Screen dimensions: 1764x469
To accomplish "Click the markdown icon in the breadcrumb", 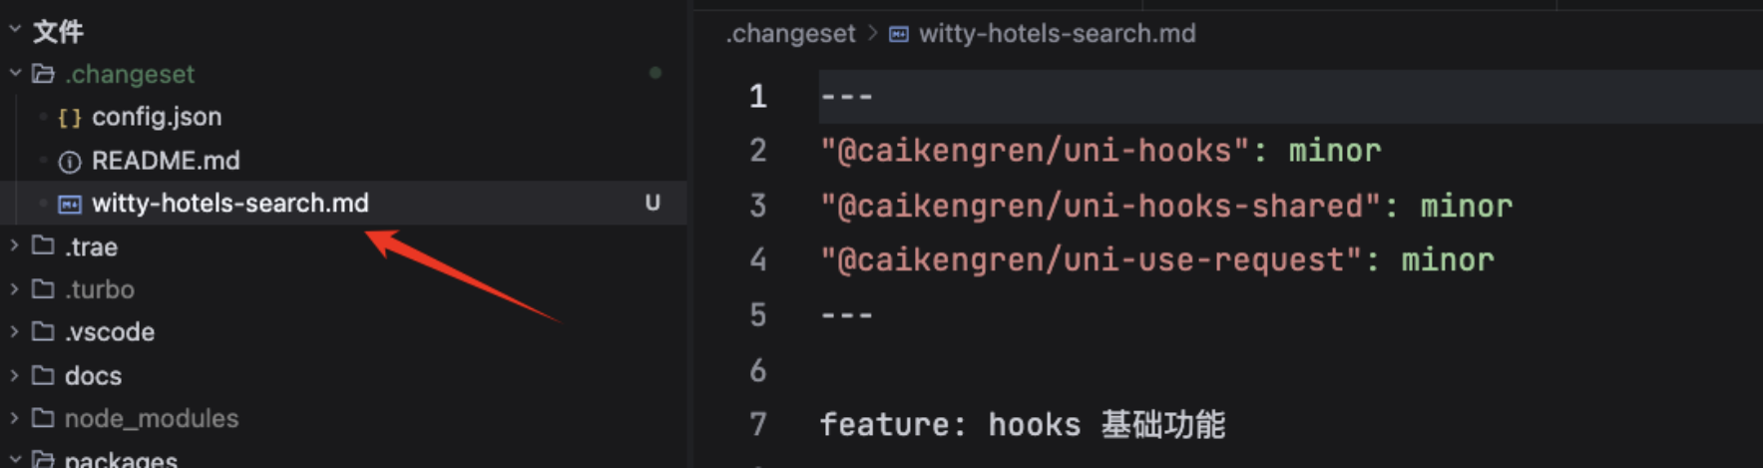I will (899, 34).
